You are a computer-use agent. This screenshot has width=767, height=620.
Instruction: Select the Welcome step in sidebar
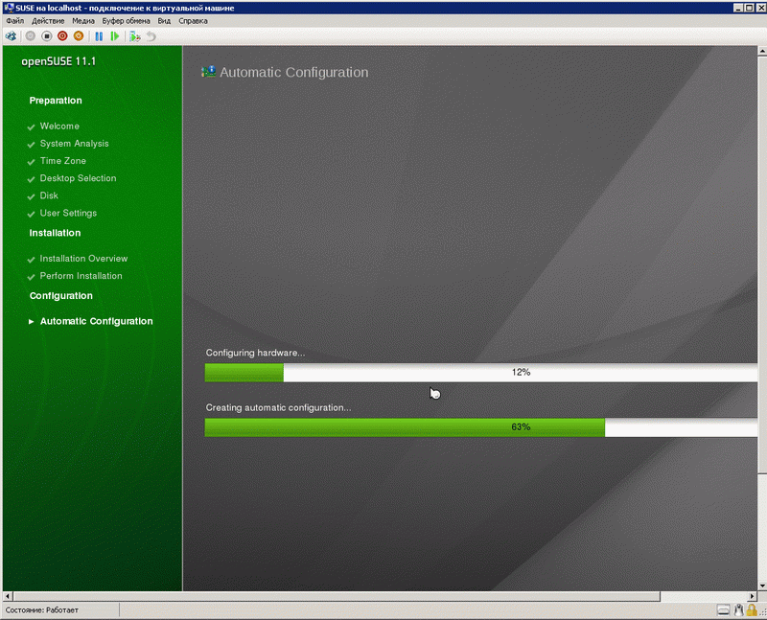(59, 126)
